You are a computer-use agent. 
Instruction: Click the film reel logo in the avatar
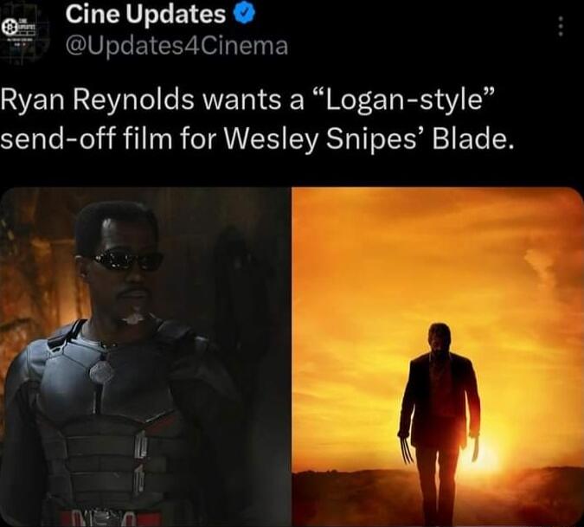[x=8, y=27]
